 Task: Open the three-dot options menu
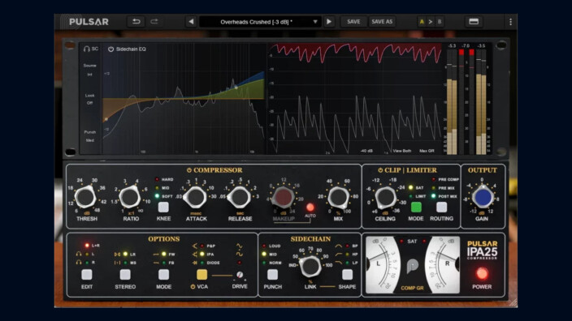pyautogui.click(x=510, y=22)
